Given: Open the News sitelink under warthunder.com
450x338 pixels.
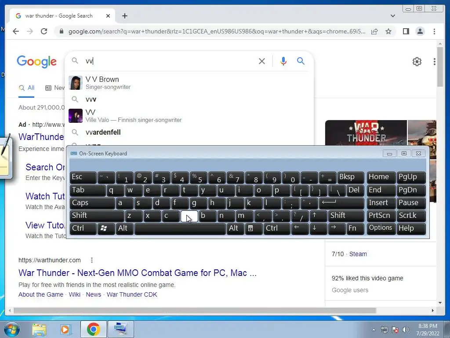Looking at the screenshot, I should (94, 294).
